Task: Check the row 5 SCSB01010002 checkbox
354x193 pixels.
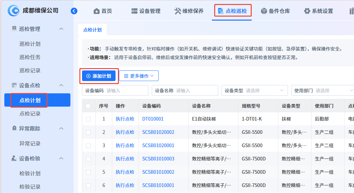Action: [88, 172]
